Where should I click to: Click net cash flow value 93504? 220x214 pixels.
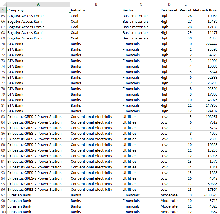click(205, 89)
